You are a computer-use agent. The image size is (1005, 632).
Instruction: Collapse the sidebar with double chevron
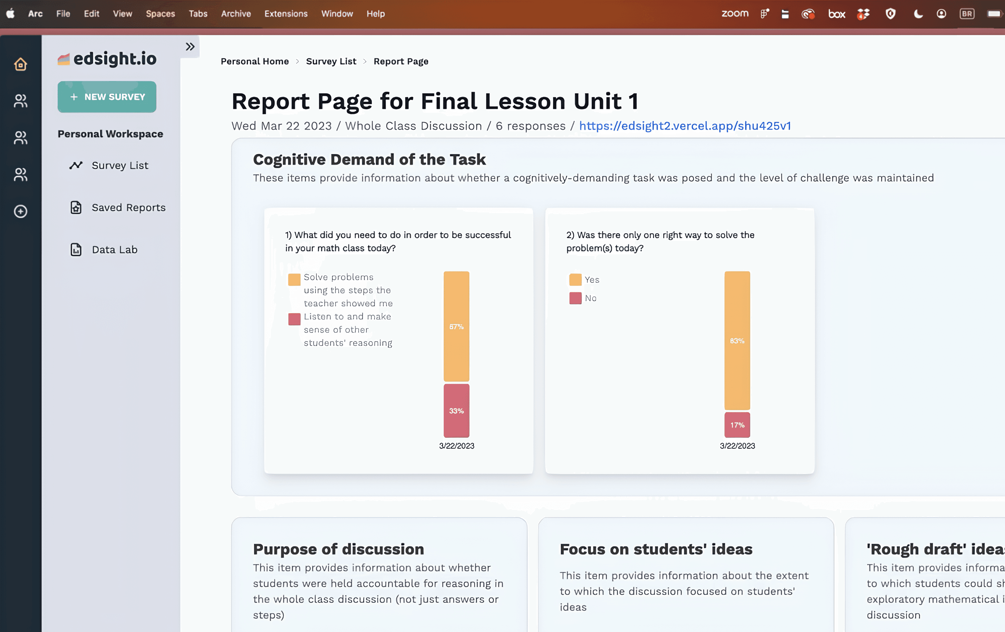click(x=190, y=46)
